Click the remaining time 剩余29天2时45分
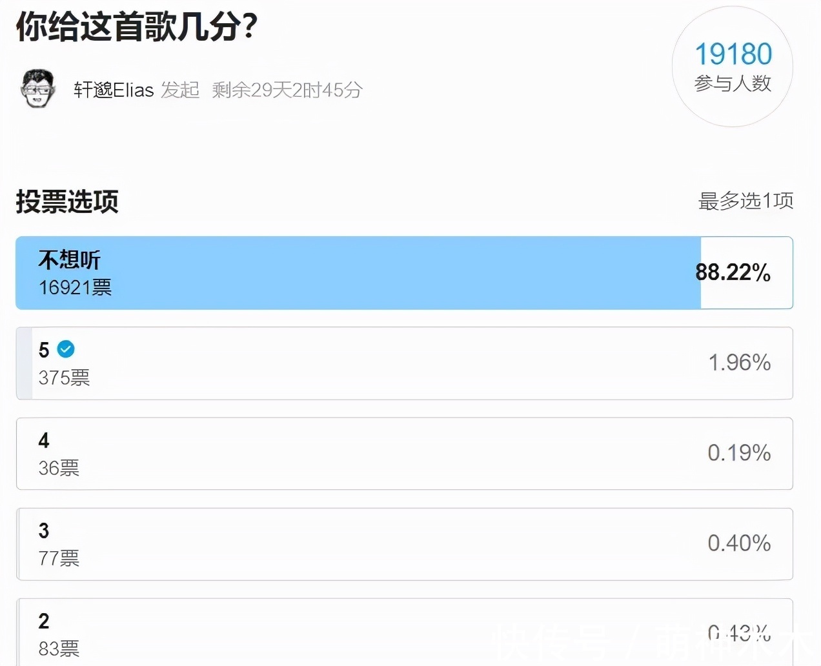Screen dimensions: 821x666 (x=286, y=90)
